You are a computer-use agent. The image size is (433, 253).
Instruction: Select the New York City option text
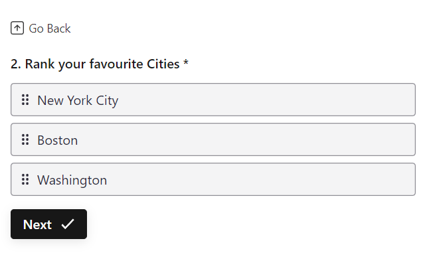(x=78, y=100)
